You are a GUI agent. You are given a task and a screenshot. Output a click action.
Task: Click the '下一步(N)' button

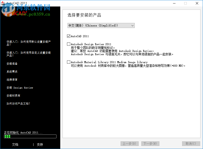(x=150, y=144)
